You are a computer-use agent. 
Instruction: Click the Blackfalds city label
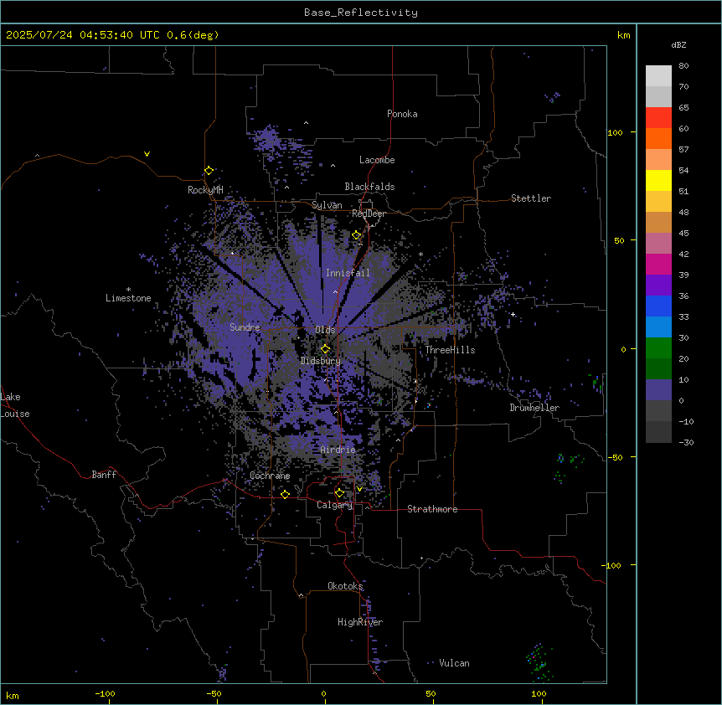(369, 187)
